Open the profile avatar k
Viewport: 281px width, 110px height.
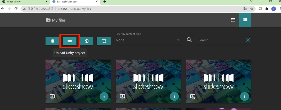(x=274, y=9)
